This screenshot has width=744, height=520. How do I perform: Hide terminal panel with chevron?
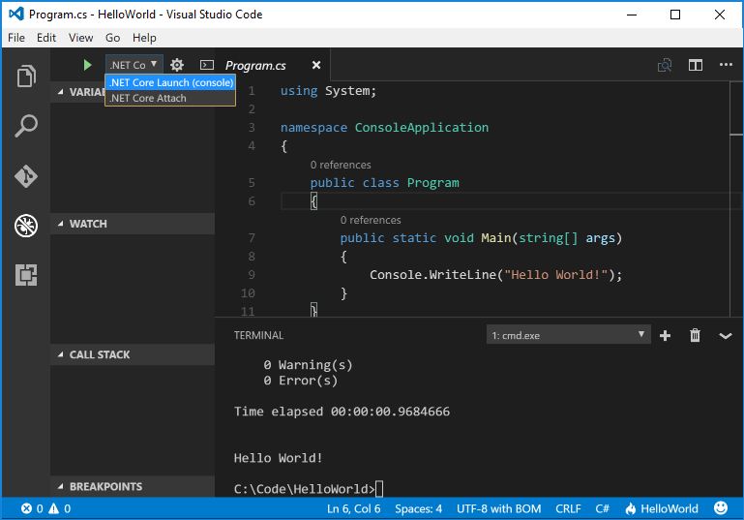coord(726,336)
